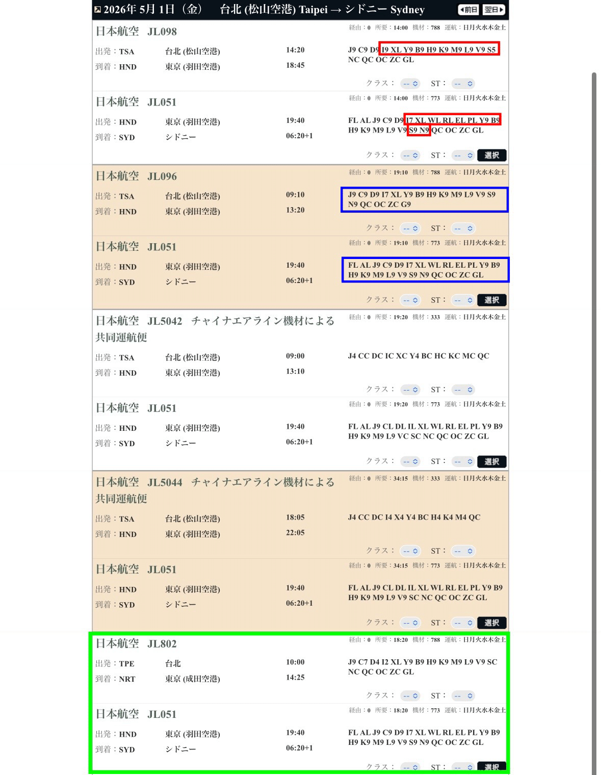The height and width of the screenshot is (775, 601).
Task: Click the header date '2026年 5月 1日（金）'
Action: point(153,10)
